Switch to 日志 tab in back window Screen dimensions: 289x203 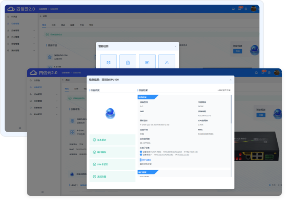click(54, 25)
